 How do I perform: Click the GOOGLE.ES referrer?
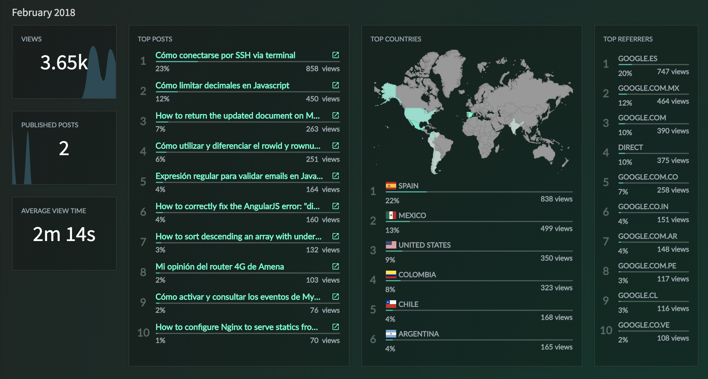(637, 59)
